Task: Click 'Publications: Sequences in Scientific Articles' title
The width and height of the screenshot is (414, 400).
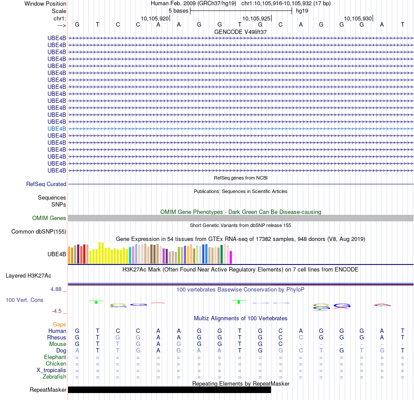Action: point(241,191)
